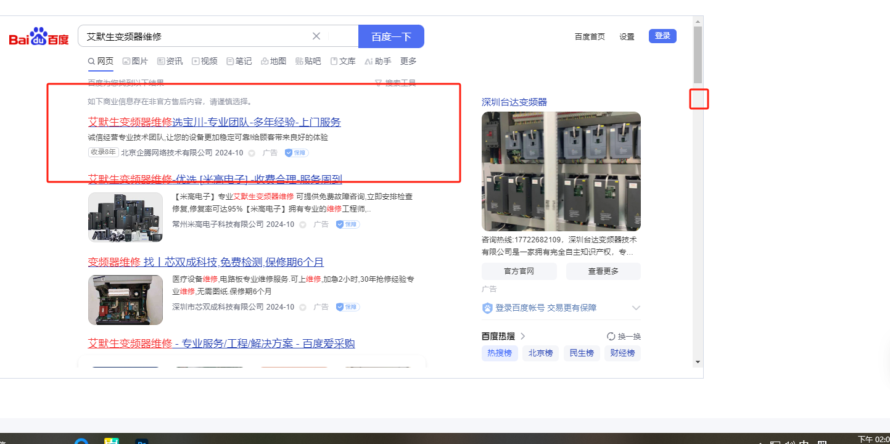Click the page scrollbar thumb
Image resolution: width=890 pixels, height=444 pixels.
coord(698,55)
